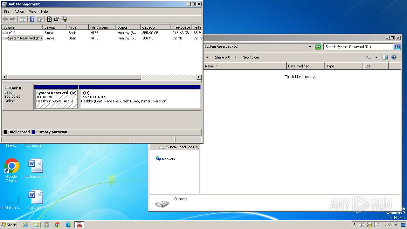This screenshot has width=407, height=229.
Task: Select the rssgives.rtf desktop file
Action: pos(35,200)
